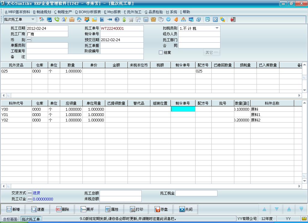Screen dimensions: 308x223
Task: Click the 新增 button
Action: click(x=13, y=209)
